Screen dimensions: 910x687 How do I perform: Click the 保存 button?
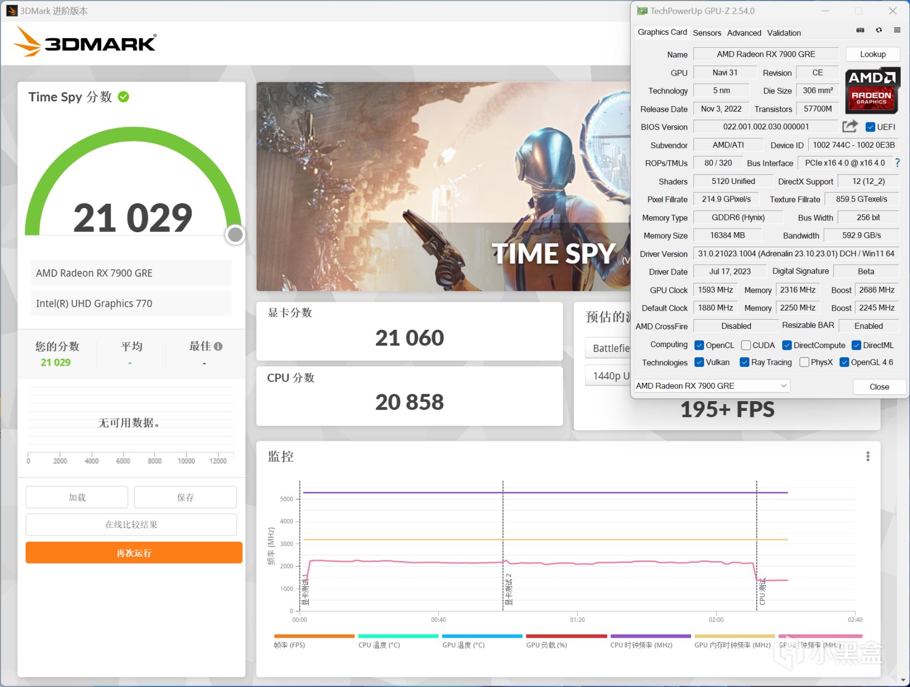tap(185, 497)
